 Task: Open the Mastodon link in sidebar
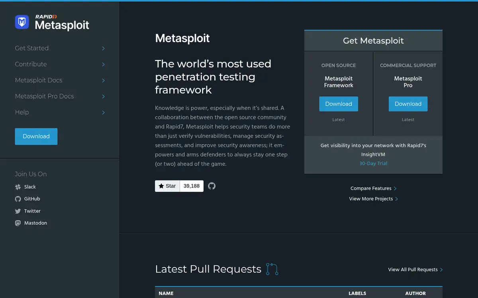click(x=35, y=223)
